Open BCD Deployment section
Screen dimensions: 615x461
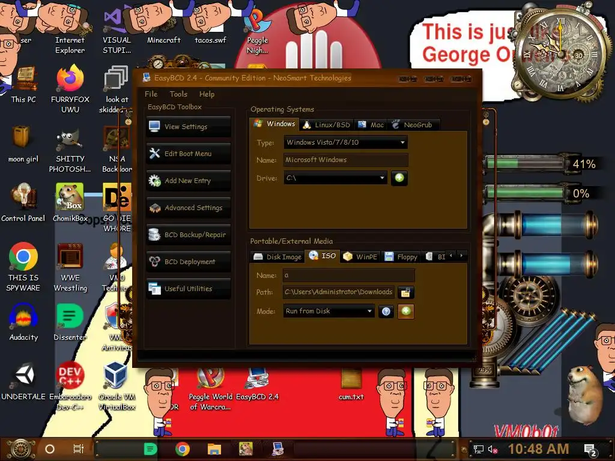coord(188,262)
